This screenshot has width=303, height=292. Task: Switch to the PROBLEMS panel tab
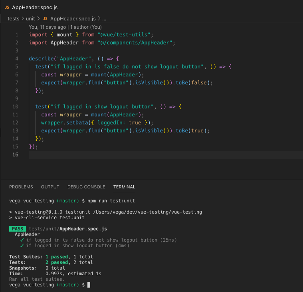[21, 187]
